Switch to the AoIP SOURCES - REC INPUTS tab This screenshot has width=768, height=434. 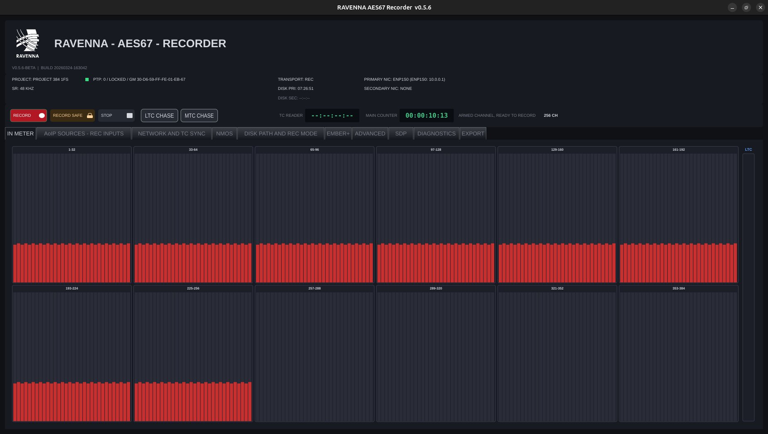pyautogui.click(x=84, y=133)
